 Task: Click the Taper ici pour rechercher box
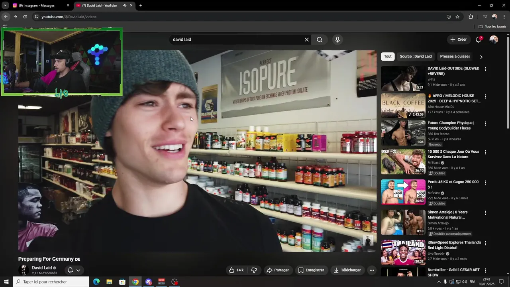(51, 282)
